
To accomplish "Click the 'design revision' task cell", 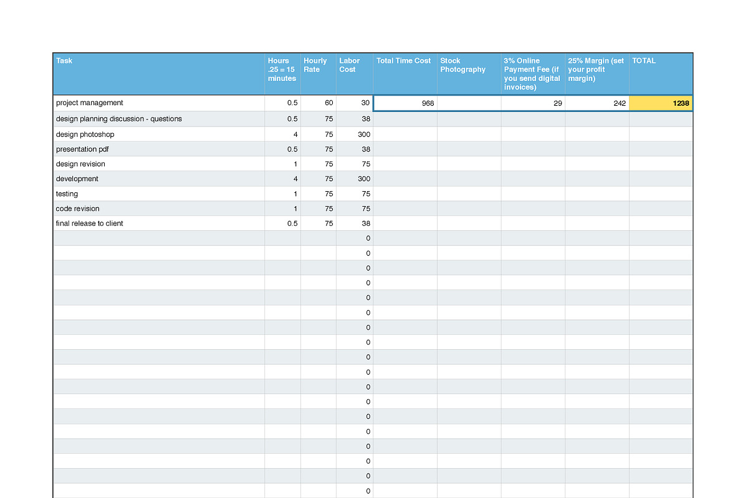I will [x=159, y=164].
